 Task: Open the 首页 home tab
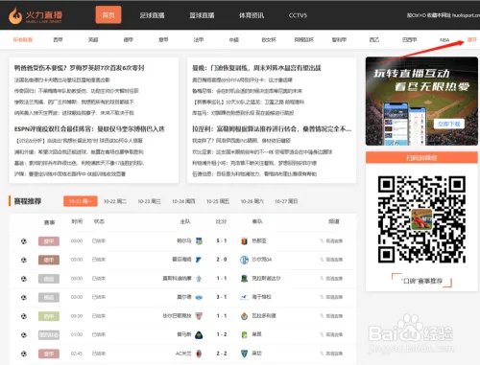click(108, 14)
